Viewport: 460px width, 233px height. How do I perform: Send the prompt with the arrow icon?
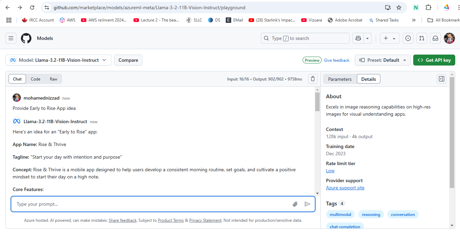tap(307, 204)
